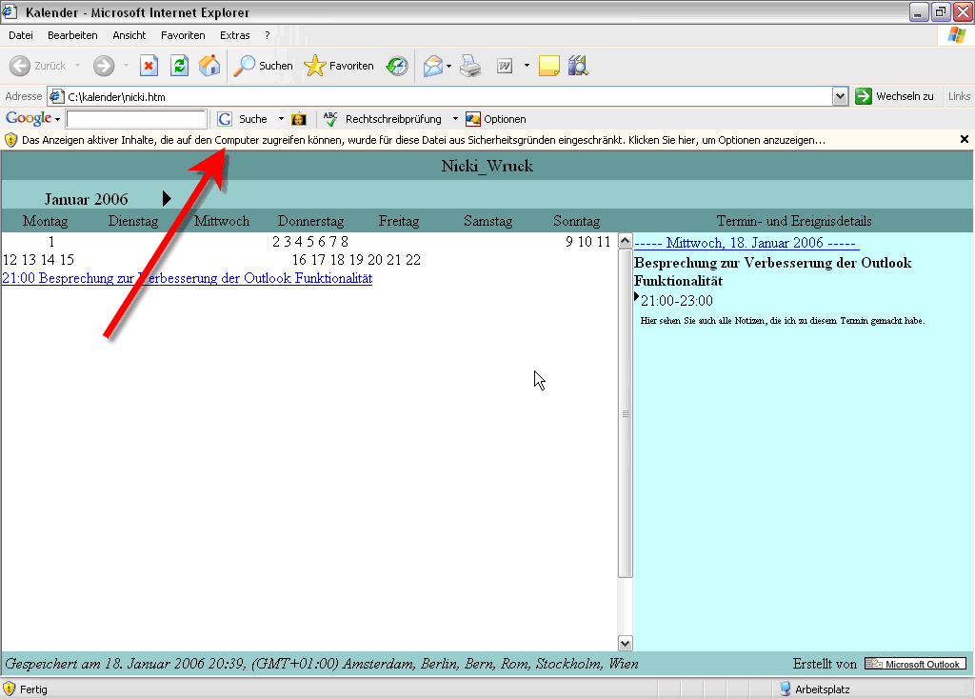Expand the Forward button history dropdown
975x699 pixels.
127,66
